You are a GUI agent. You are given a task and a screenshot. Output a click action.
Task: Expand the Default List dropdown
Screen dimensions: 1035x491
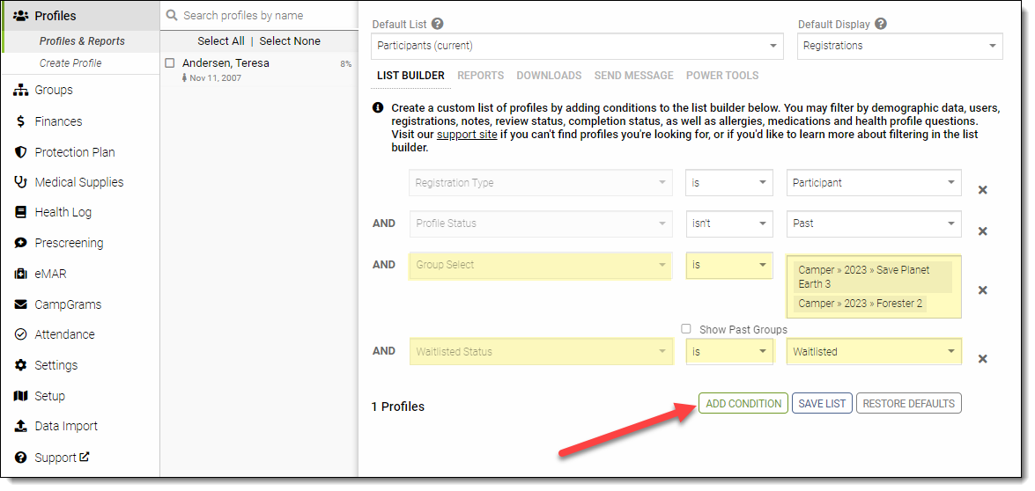[577, 46]
